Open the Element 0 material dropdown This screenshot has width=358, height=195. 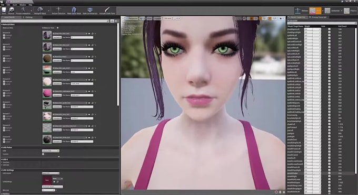coord(70,34)
